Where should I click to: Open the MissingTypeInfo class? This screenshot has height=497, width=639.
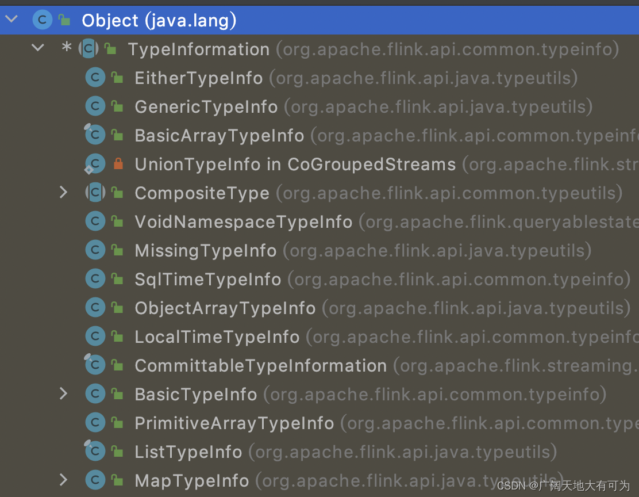(x=205, y=250)
